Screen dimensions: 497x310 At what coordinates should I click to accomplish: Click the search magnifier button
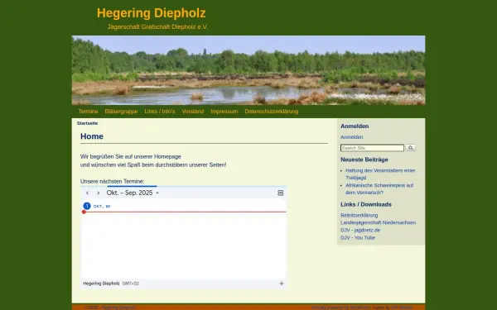click(x=411, y=148)
